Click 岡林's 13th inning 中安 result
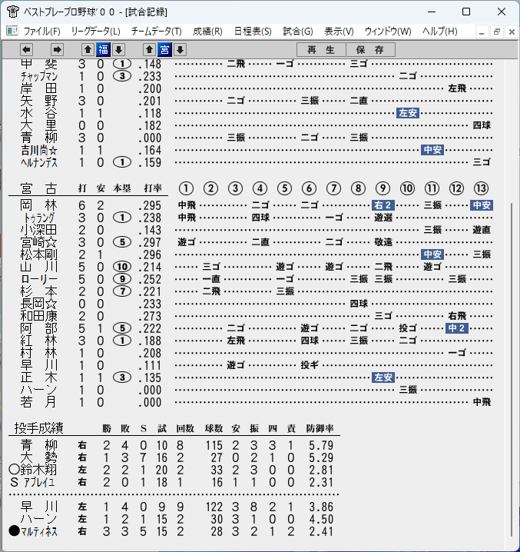 click(482, 205)
